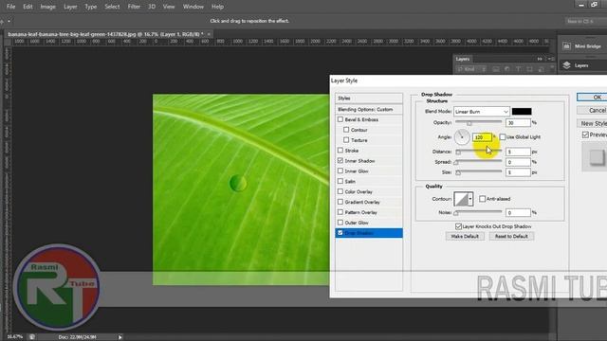This screenshot has height=341, width=607.
Task: Toggle the Preview checkbox
Action: pyautogui.click(x=585, y=135)
